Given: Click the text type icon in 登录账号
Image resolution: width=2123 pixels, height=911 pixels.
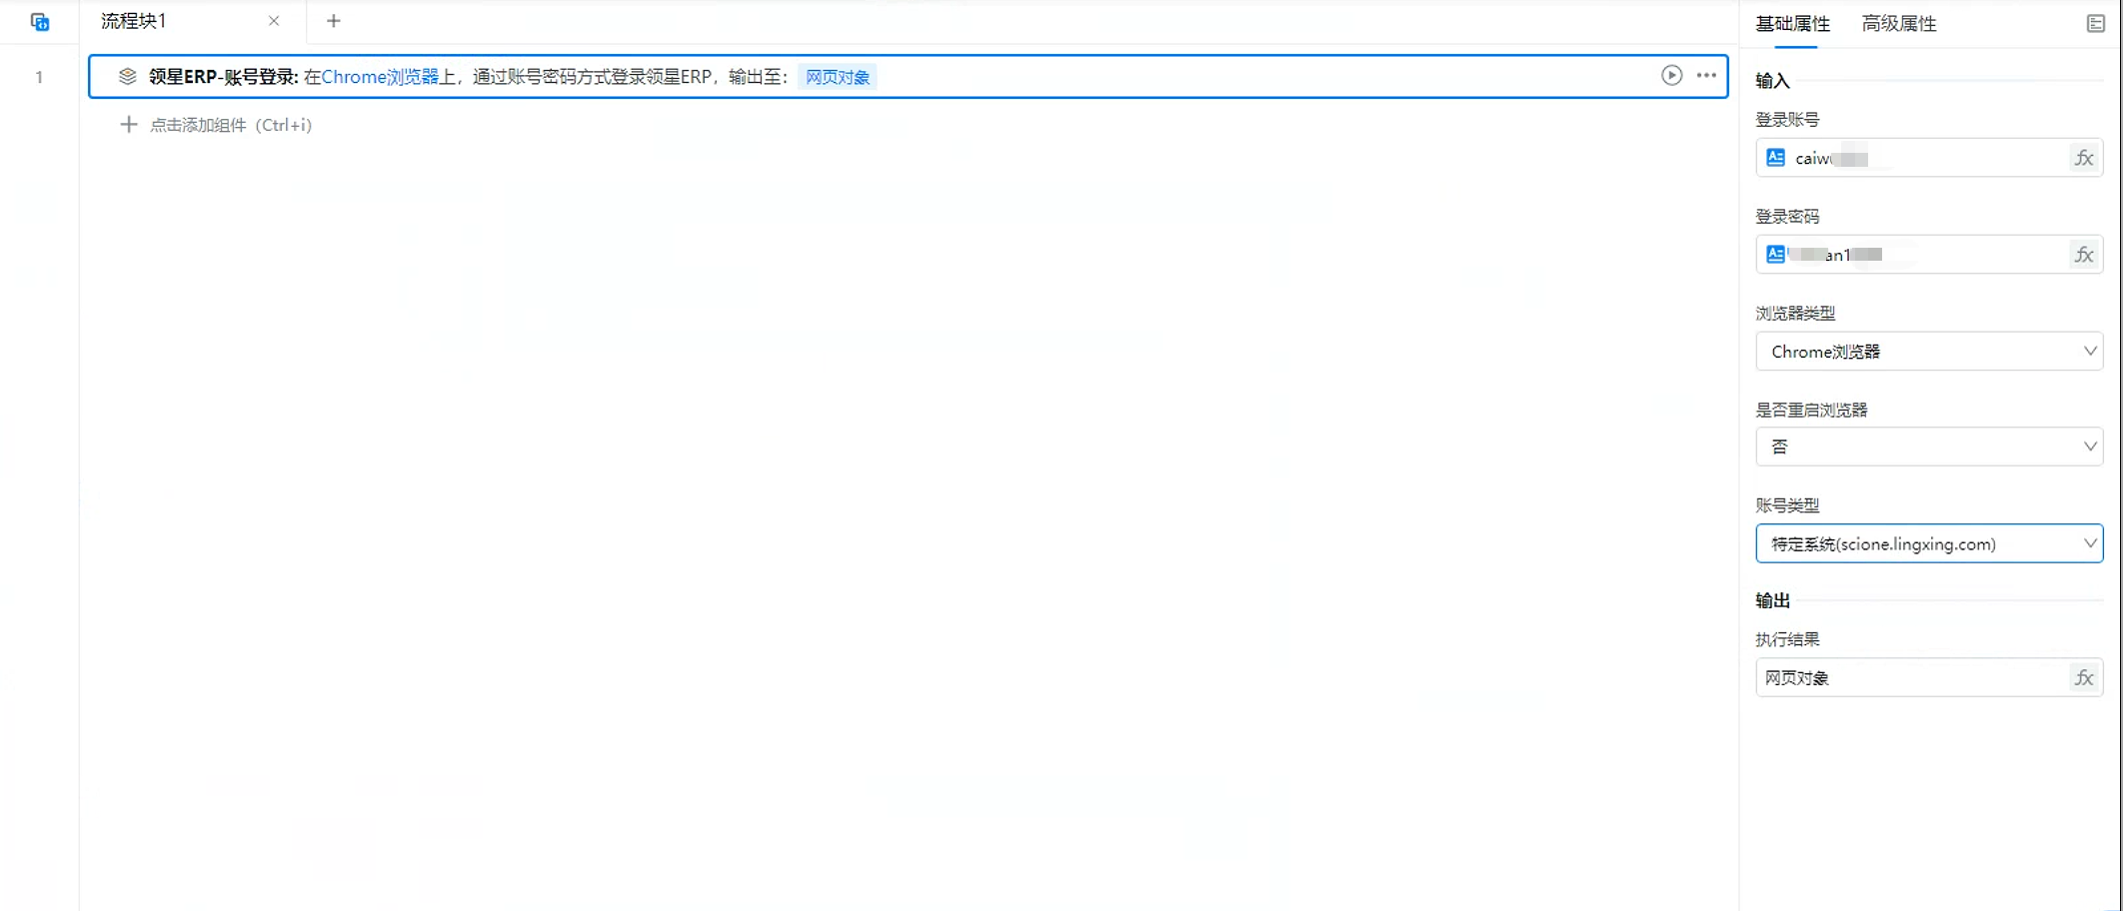Looking at the screenshot, I should pos(1776,158).
